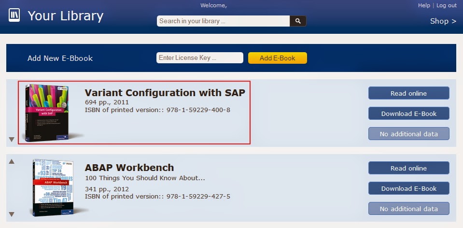Click the yellow Add E-Book button
The image size is (463, 228).
(x=278, y=58)
